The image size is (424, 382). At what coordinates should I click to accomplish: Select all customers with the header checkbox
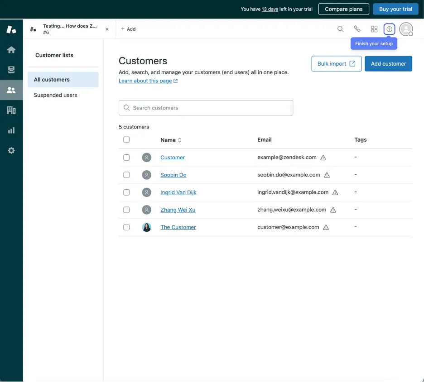tap(126, 139)
